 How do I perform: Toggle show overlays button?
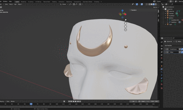[x=142, y=4]
